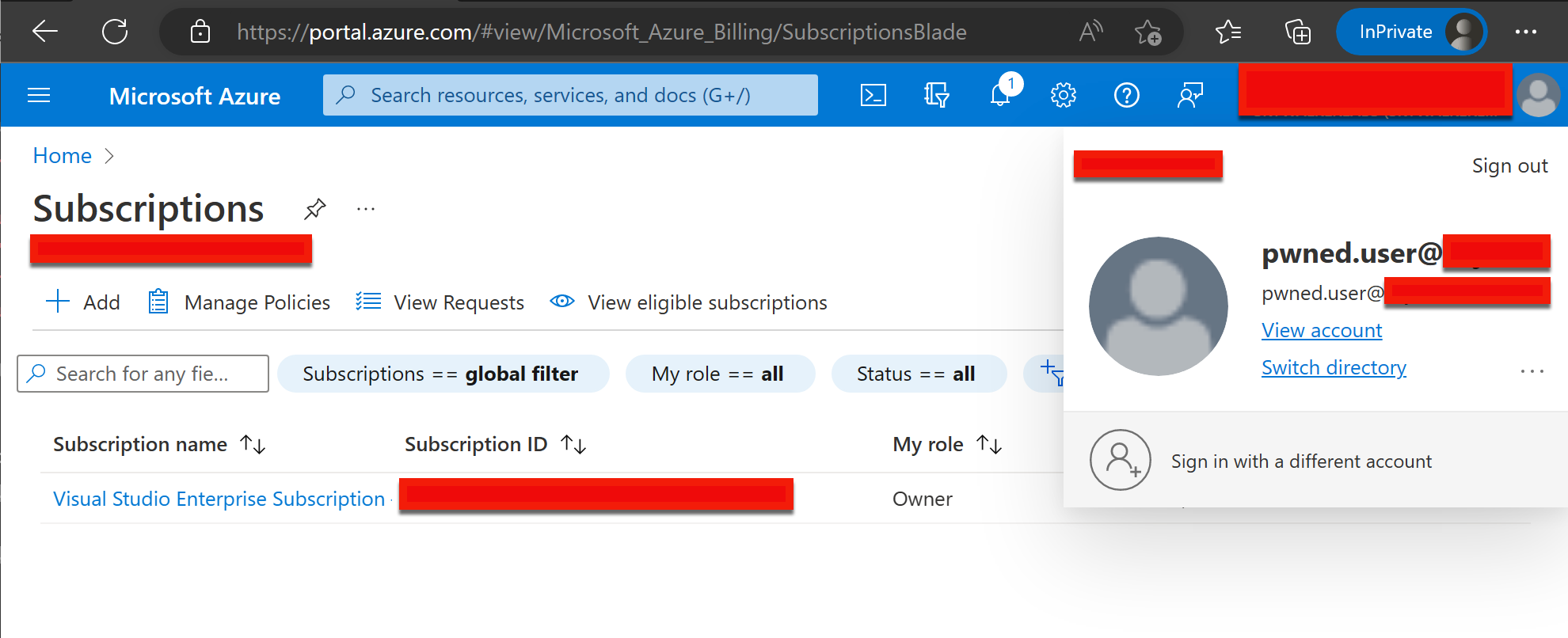Open browser settings and more menu
This screenshot has height=638, width=1568.
[1525, 32]
